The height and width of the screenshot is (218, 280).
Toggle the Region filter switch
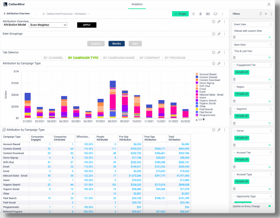270,101
